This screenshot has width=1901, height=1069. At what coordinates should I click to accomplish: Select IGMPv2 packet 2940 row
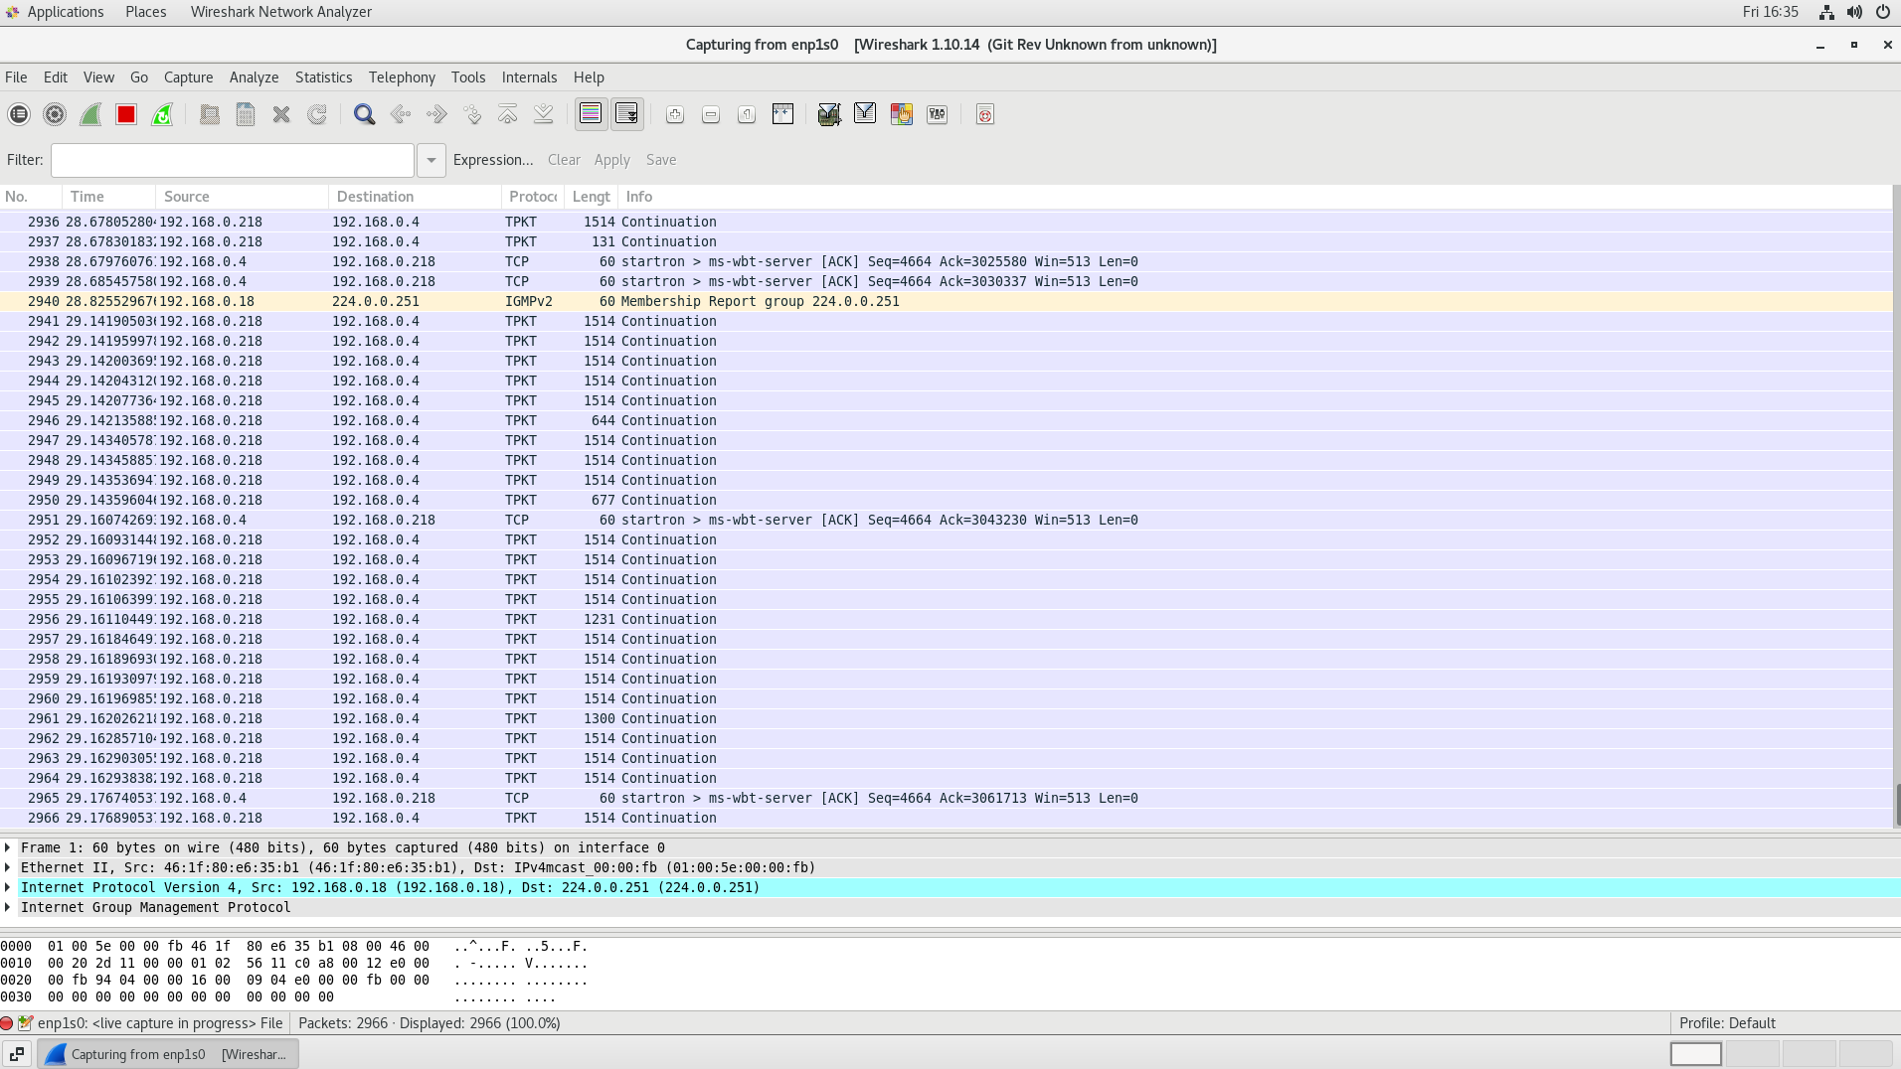pos(946,301)
